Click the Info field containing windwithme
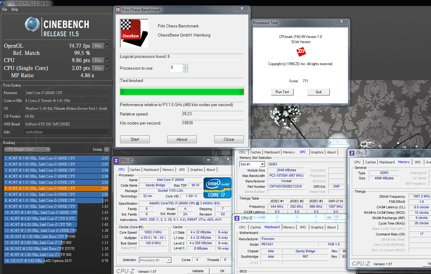 [x=66, y=132]
